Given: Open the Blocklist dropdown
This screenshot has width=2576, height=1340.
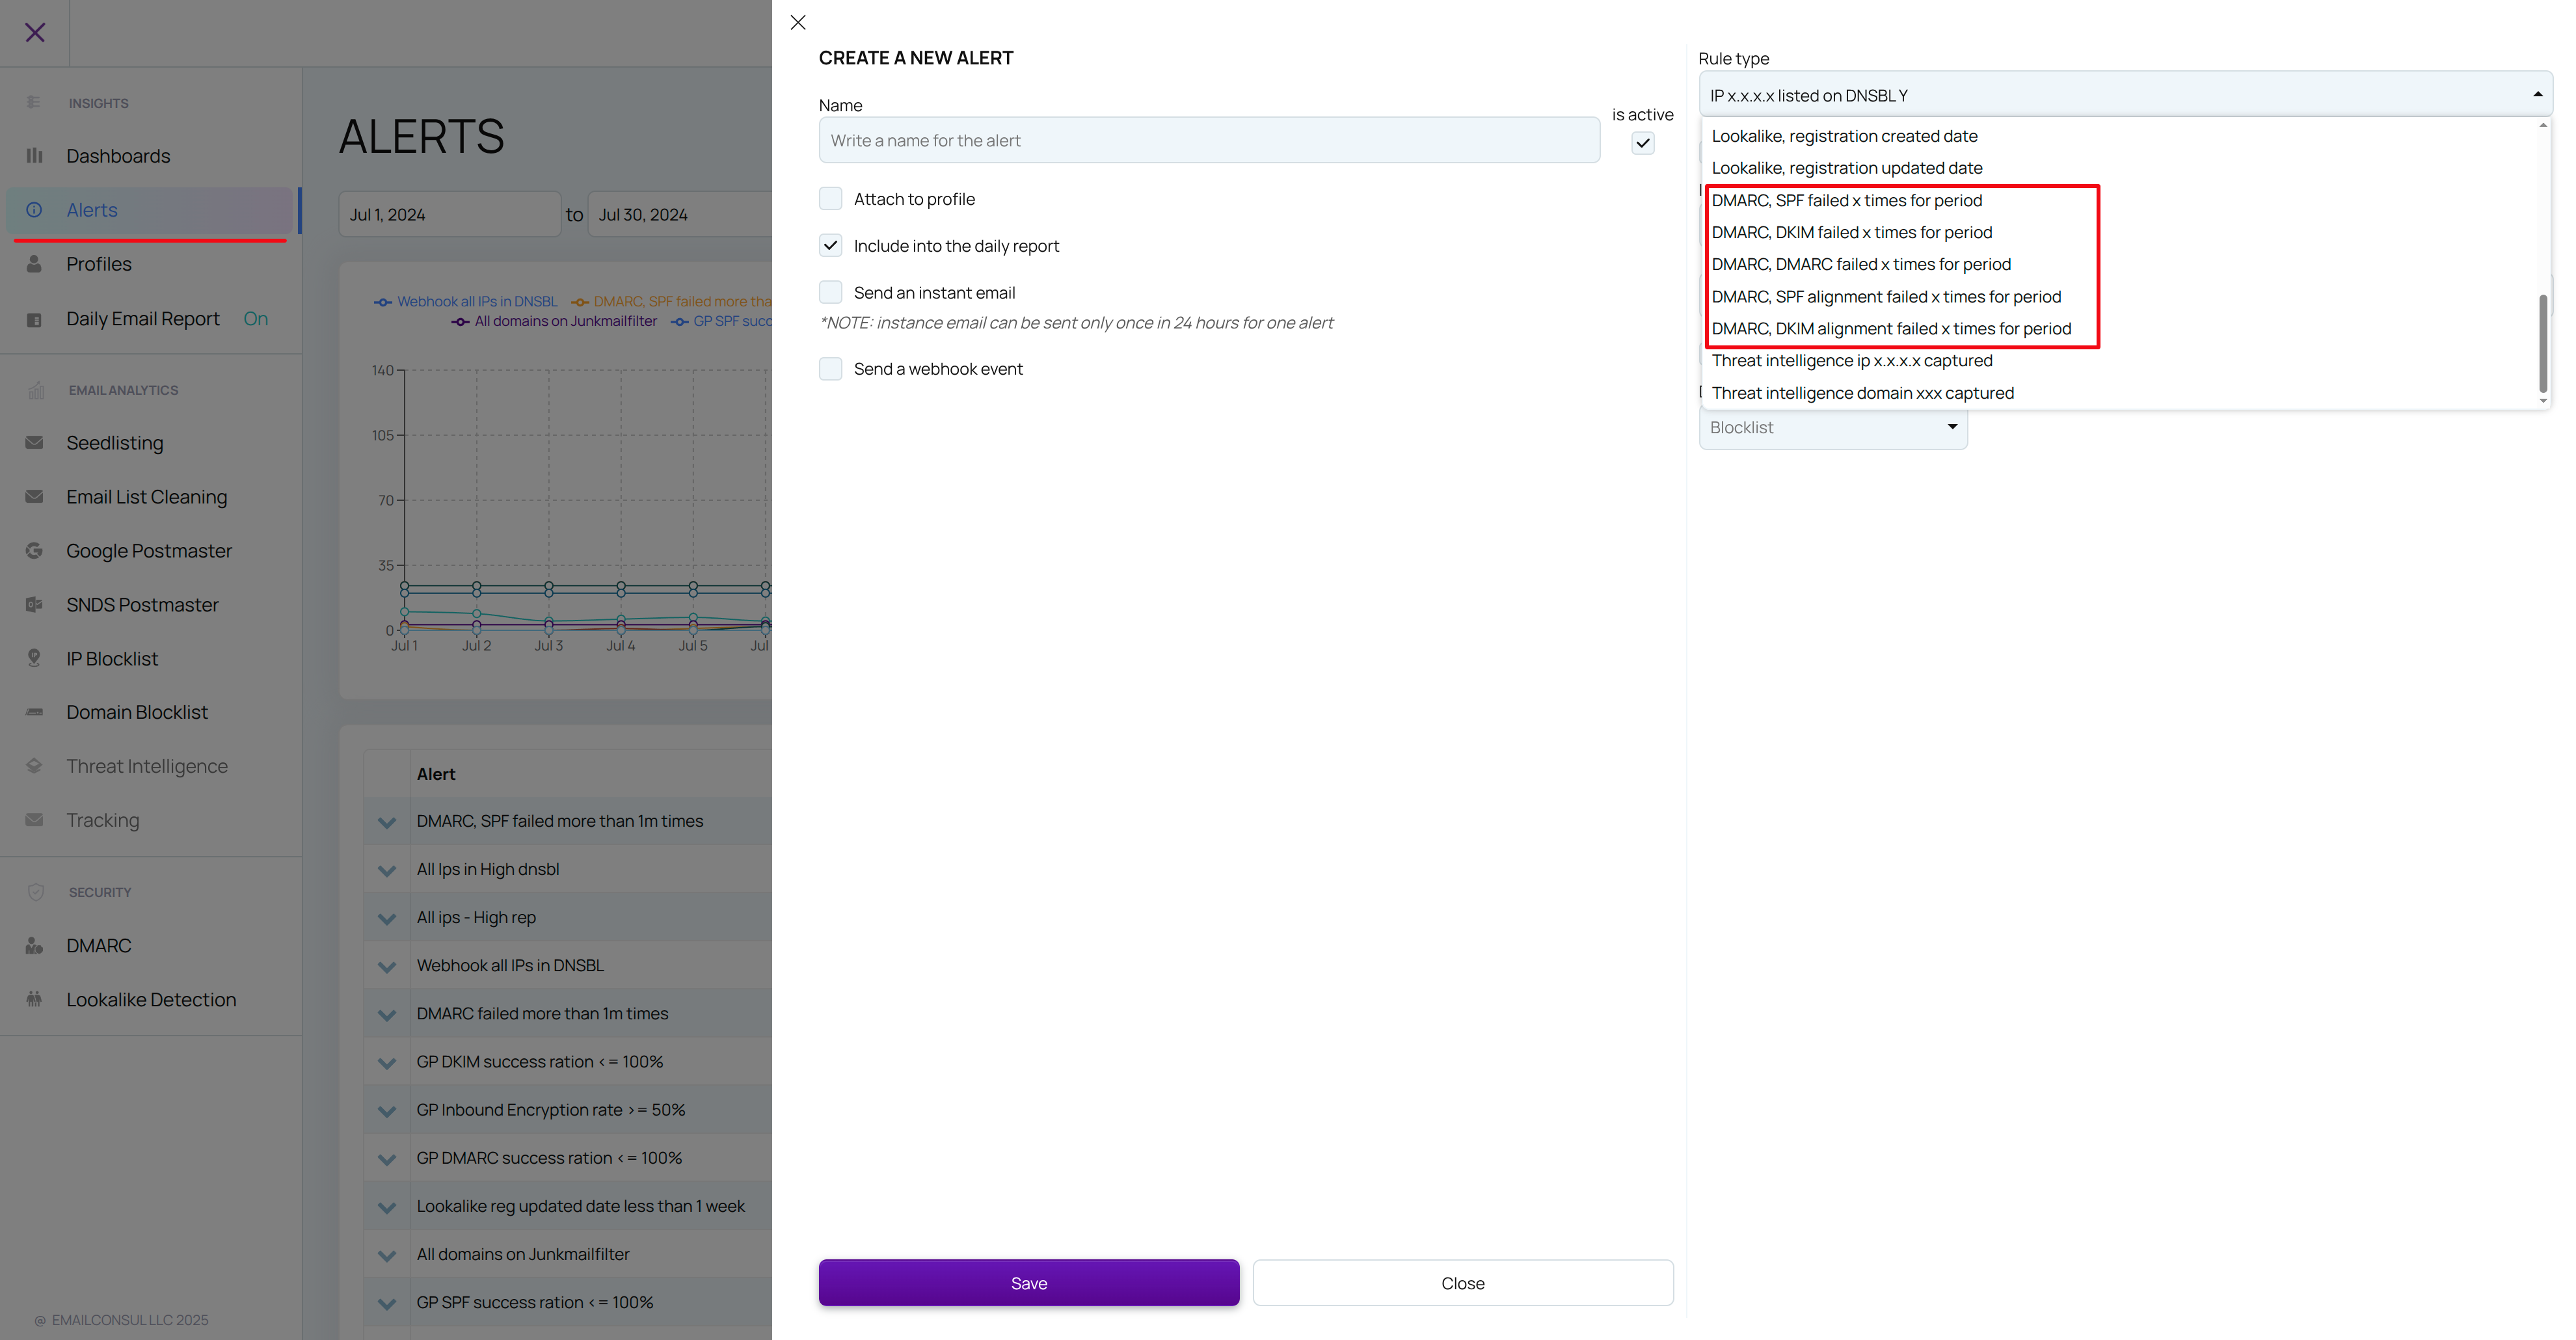Looking at the screenshot, I should (x=1833, y=427).
